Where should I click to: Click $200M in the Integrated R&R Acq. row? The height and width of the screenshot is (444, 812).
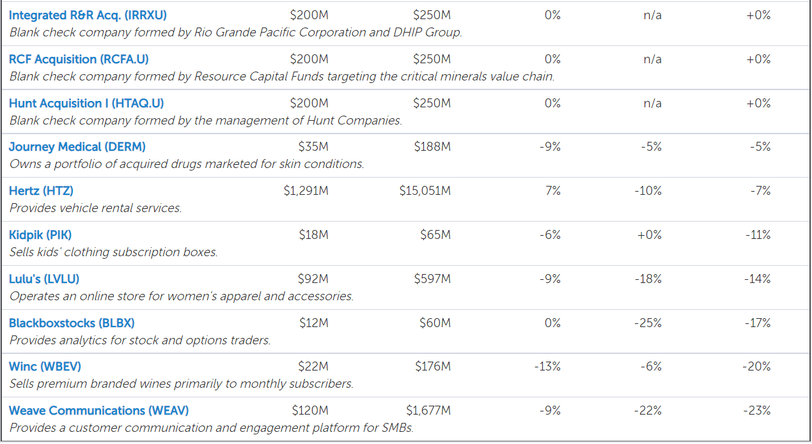point(309,15)
